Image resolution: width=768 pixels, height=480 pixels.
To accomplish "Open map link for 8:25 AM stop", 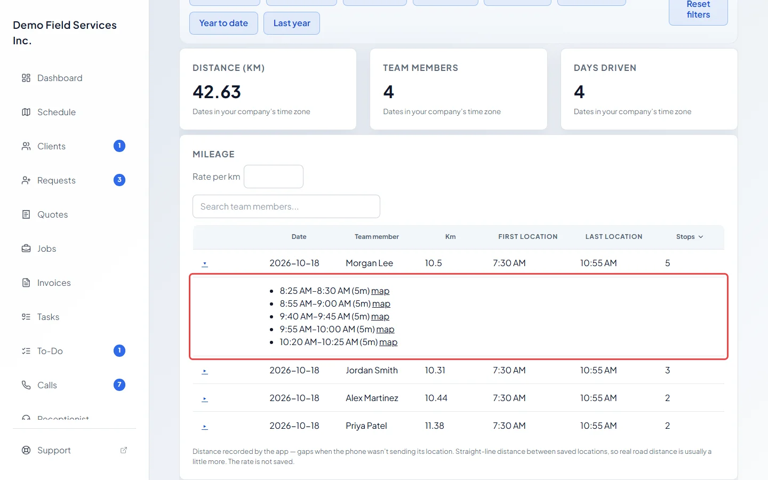I will [x=380, y=291].
